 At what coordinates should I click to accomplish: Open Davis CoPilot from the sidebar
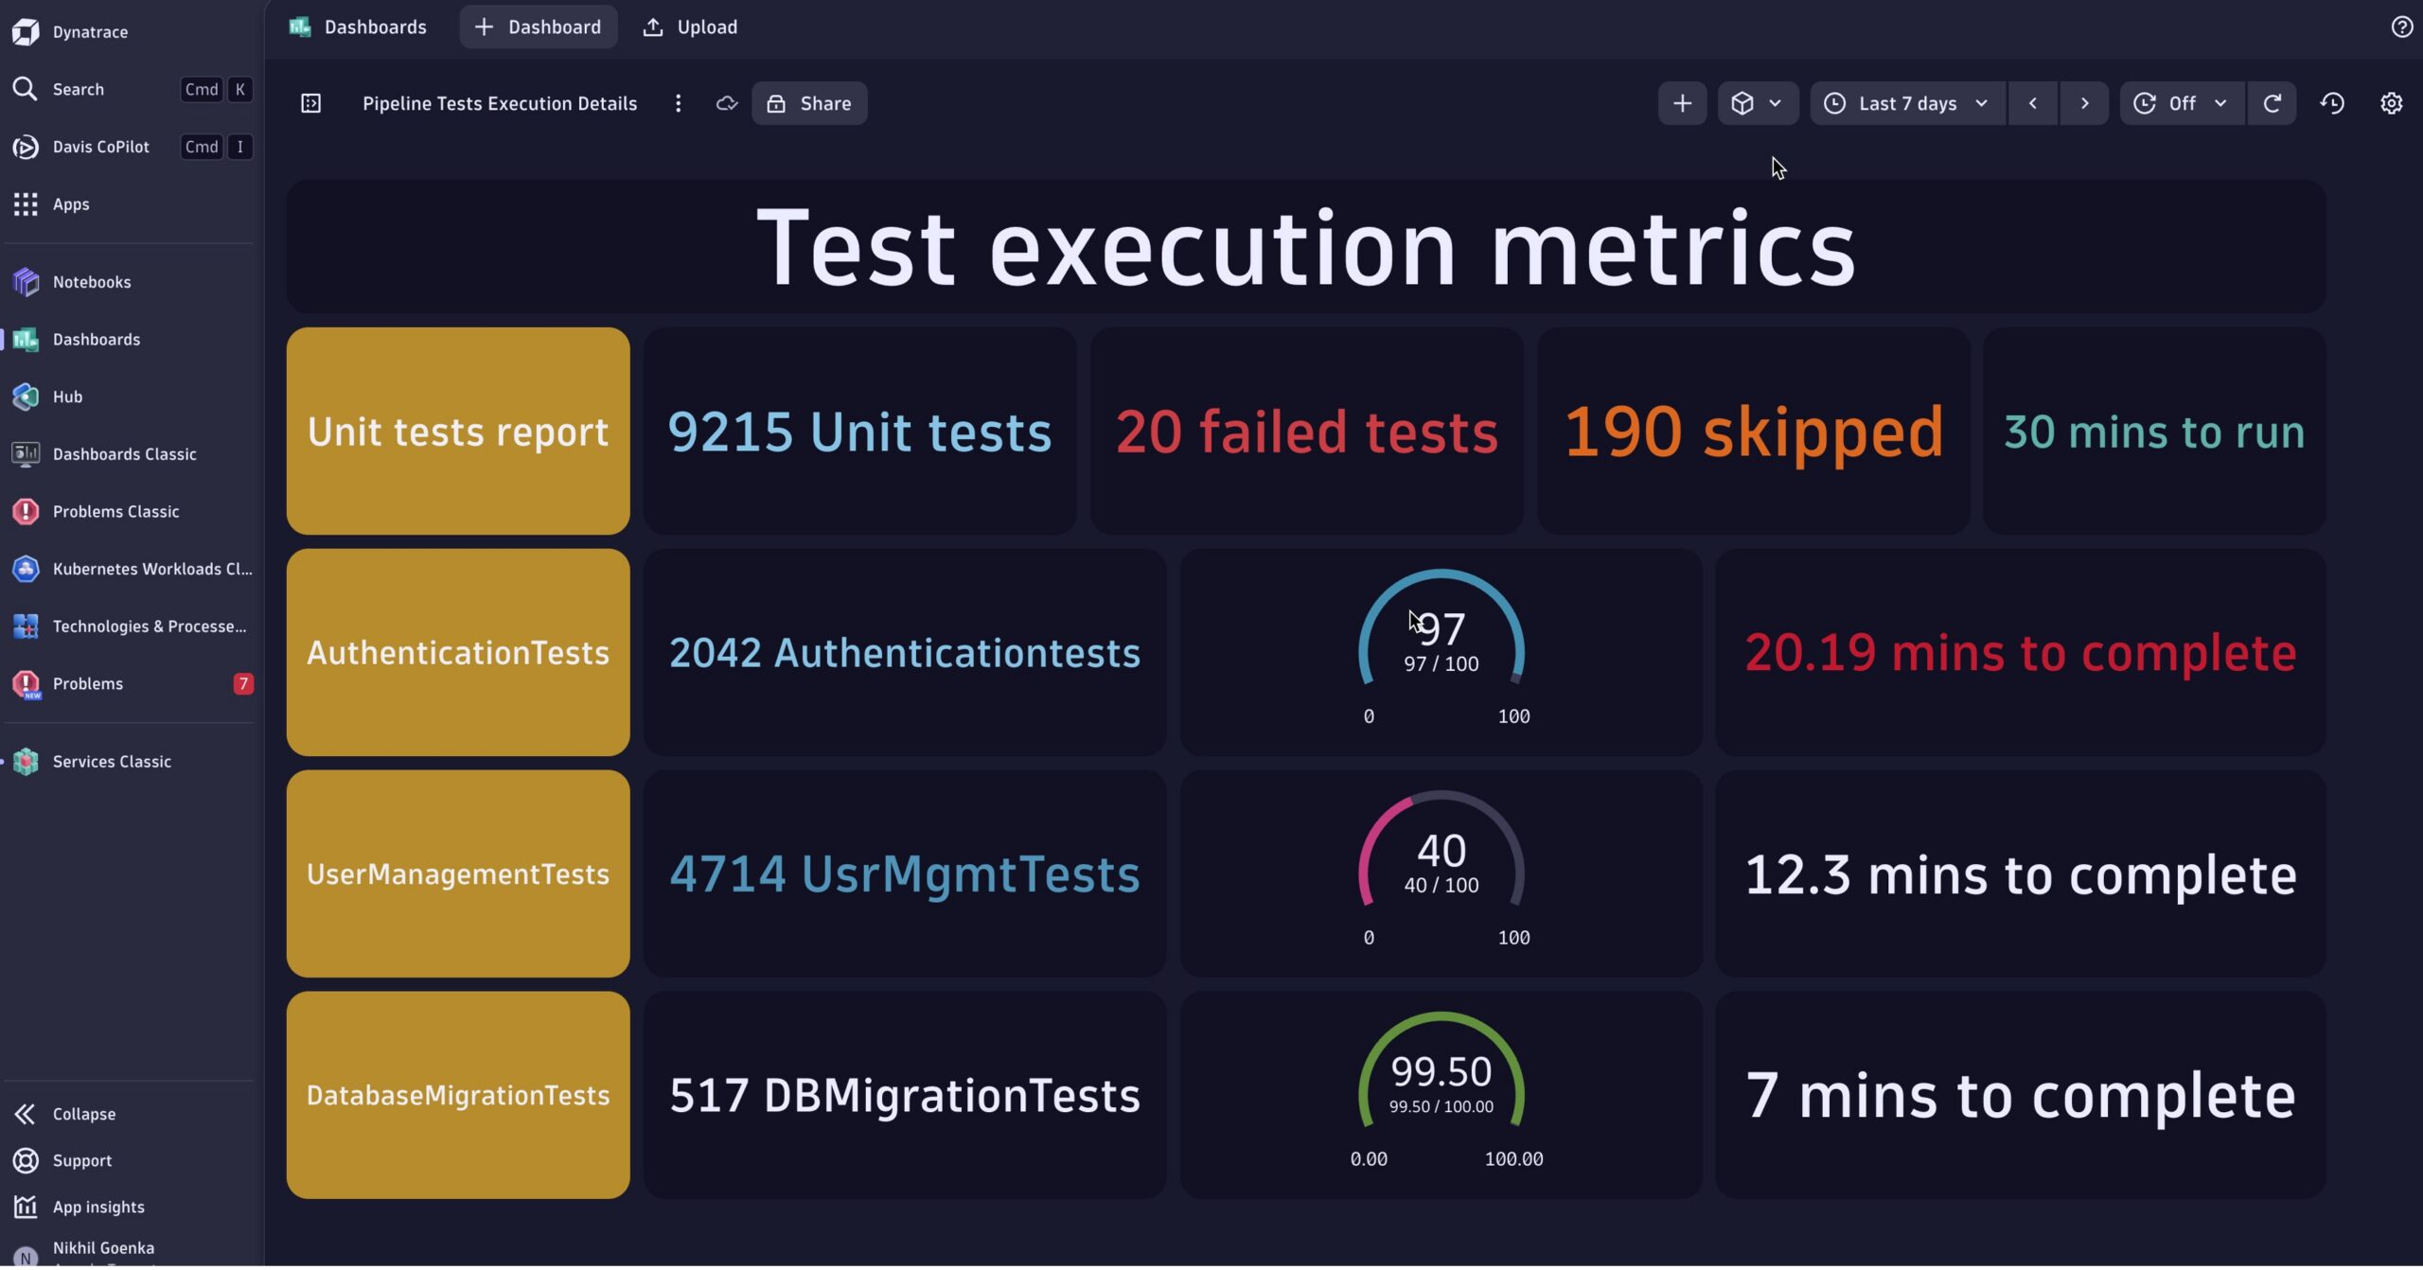pos(100,147)
